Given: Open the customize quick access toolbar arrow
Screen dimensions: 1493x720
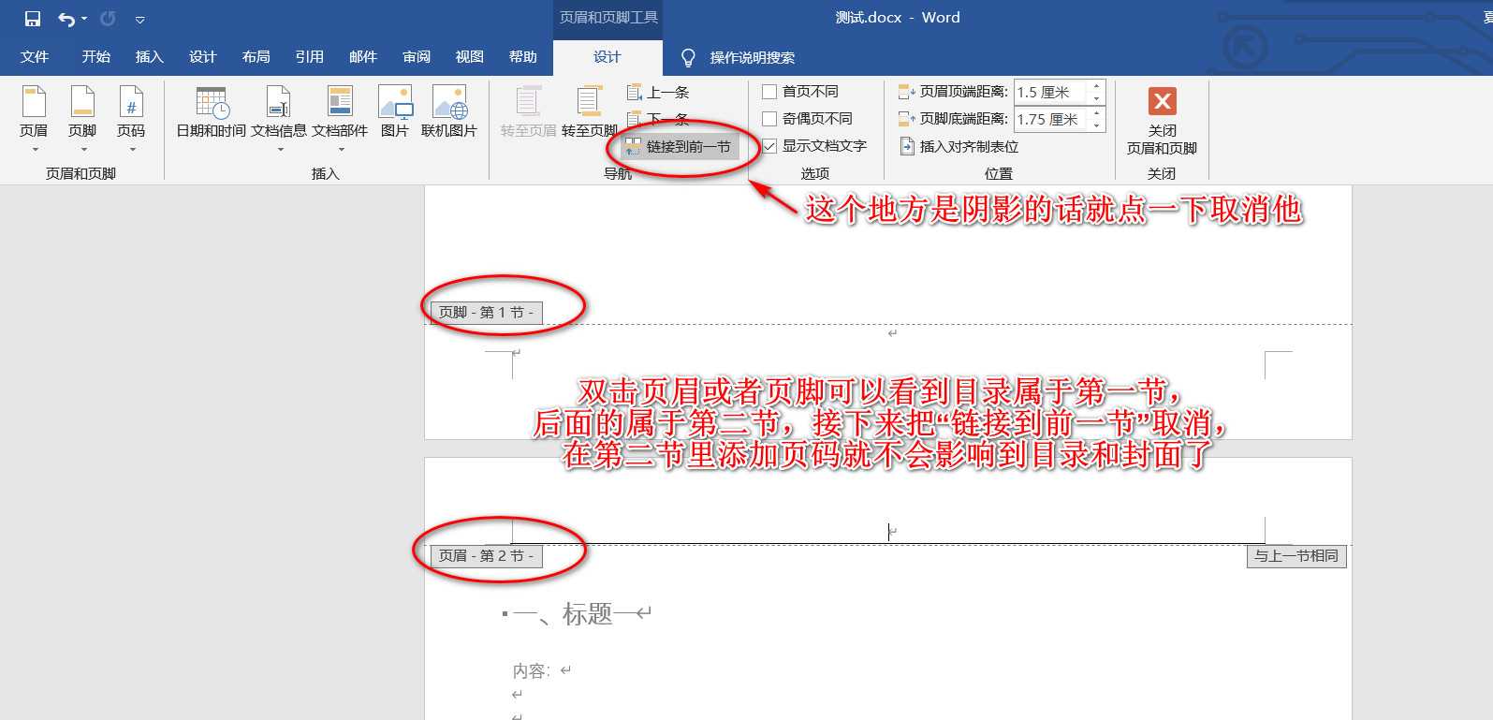Looking at the screenshot, I should coord(139,20).
